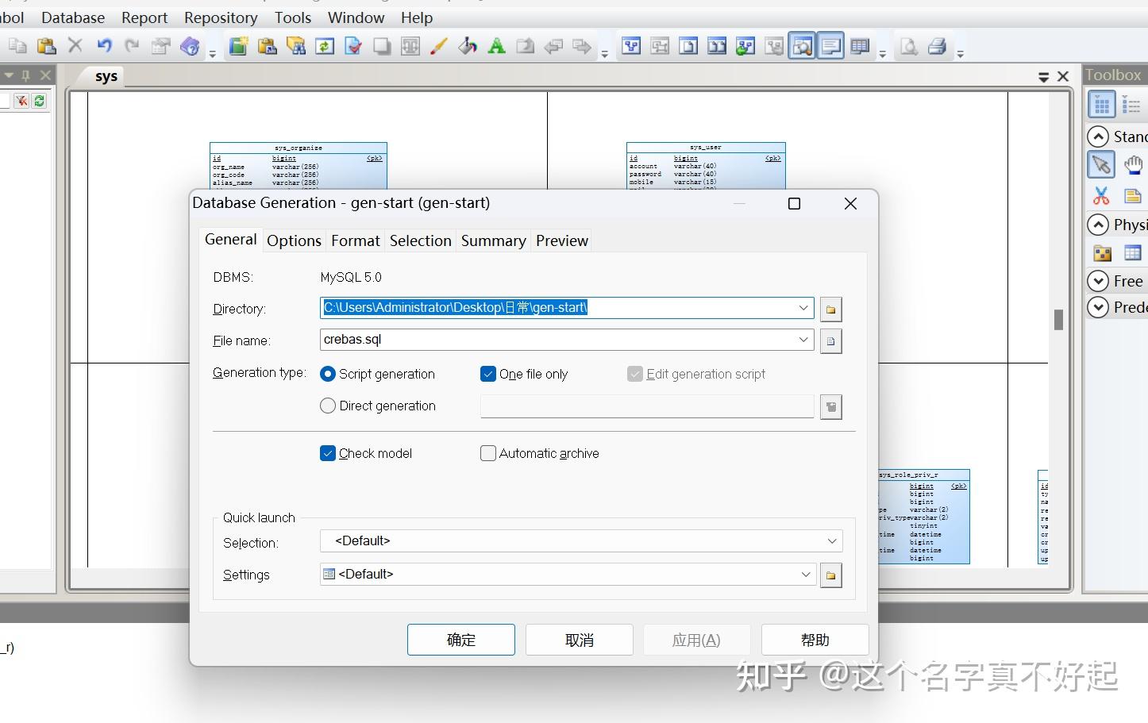Switch to the Selection tab

[420, 240]
